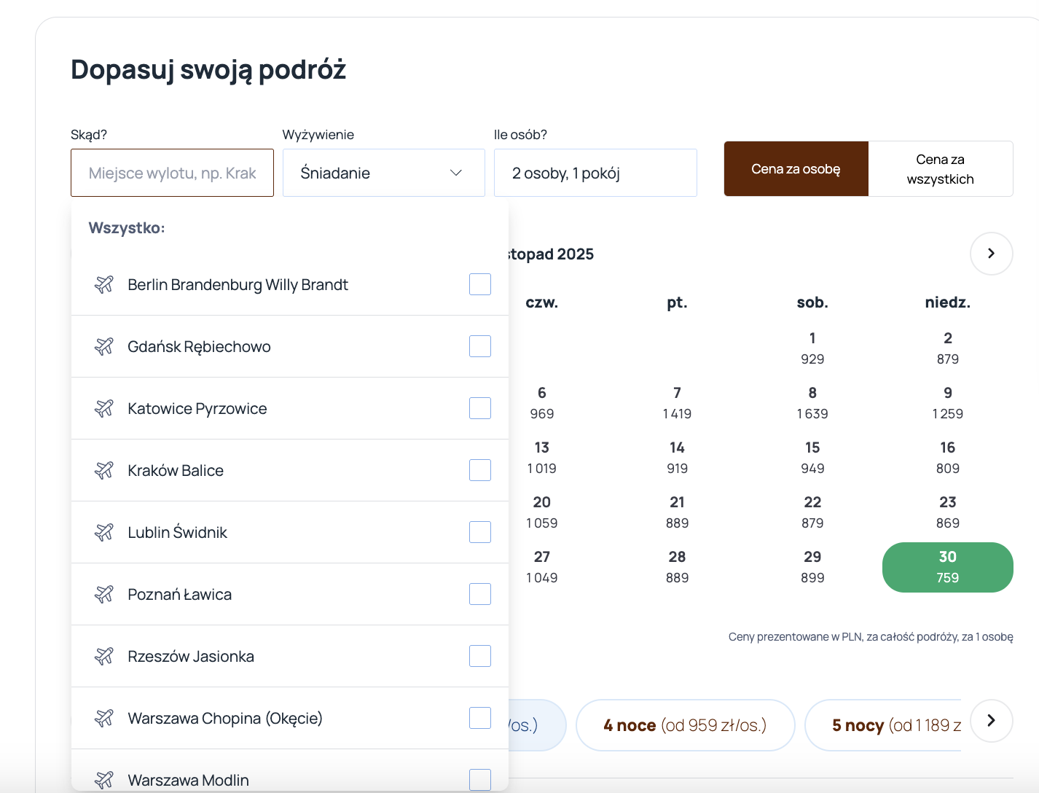Open the Wyżywienie Śniadanie dropdown

(384, 173)
